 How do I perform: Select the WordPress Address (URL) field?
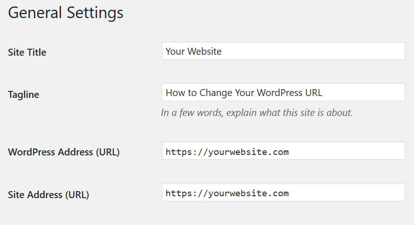283,150
